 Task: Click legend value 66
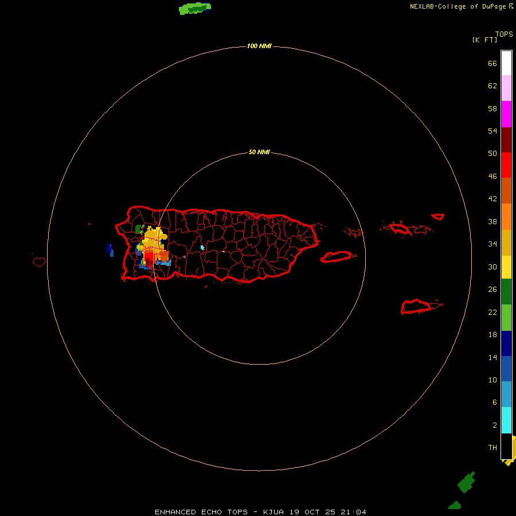pos(492,63)
